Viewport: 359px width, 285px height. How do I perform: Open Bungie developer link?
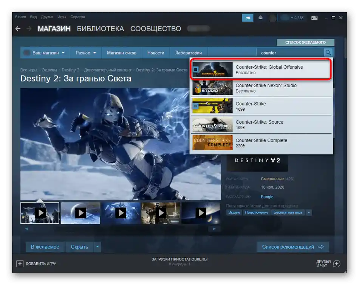coord(267,197)
